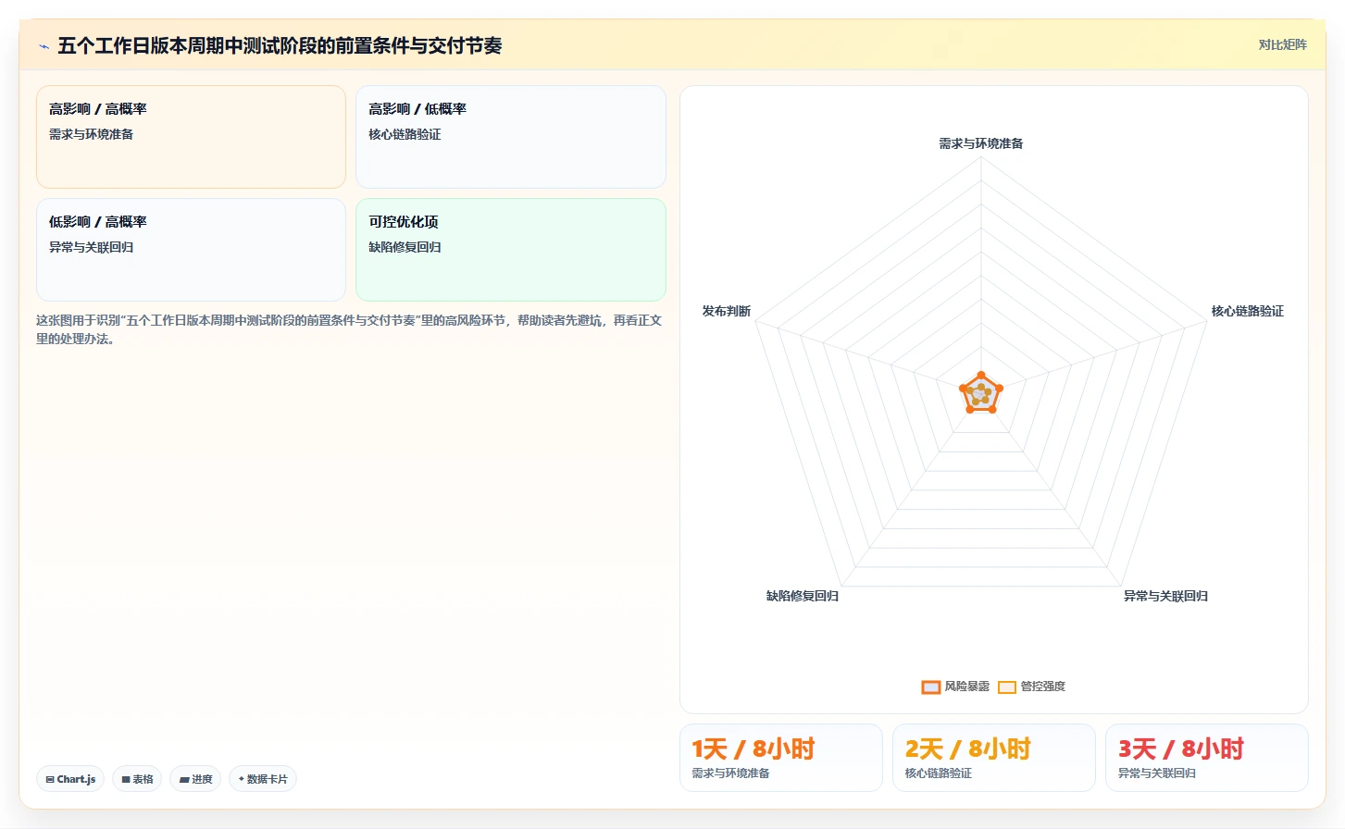Click the 管控强度 legend label

tap(1042, 687)
